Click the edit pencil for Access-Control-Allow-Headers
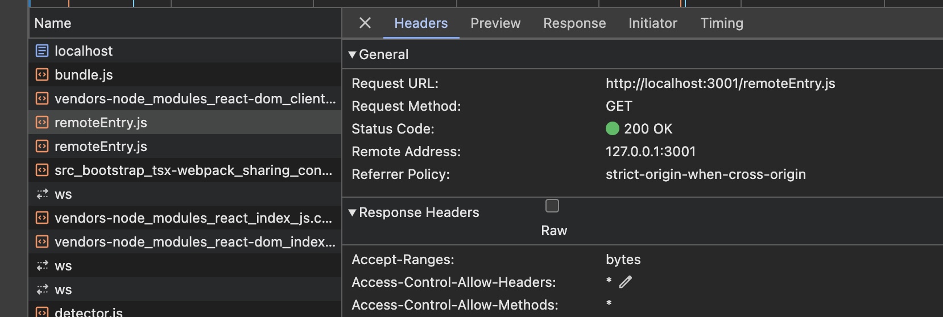 click(626, 282)
